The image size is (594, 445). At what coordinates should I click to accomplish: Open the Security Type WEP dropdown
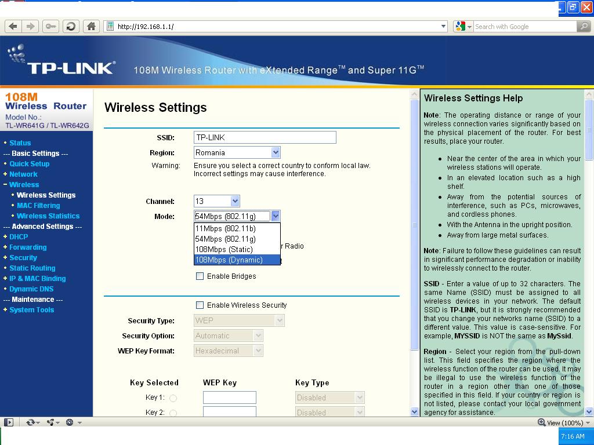239,320
